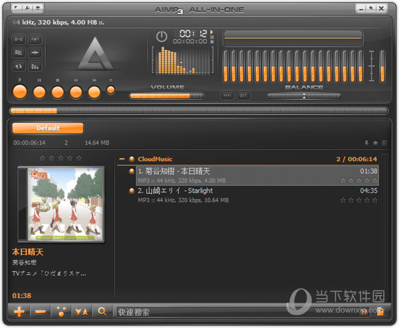Adjust the first equalizer band slider

(225, 67)
